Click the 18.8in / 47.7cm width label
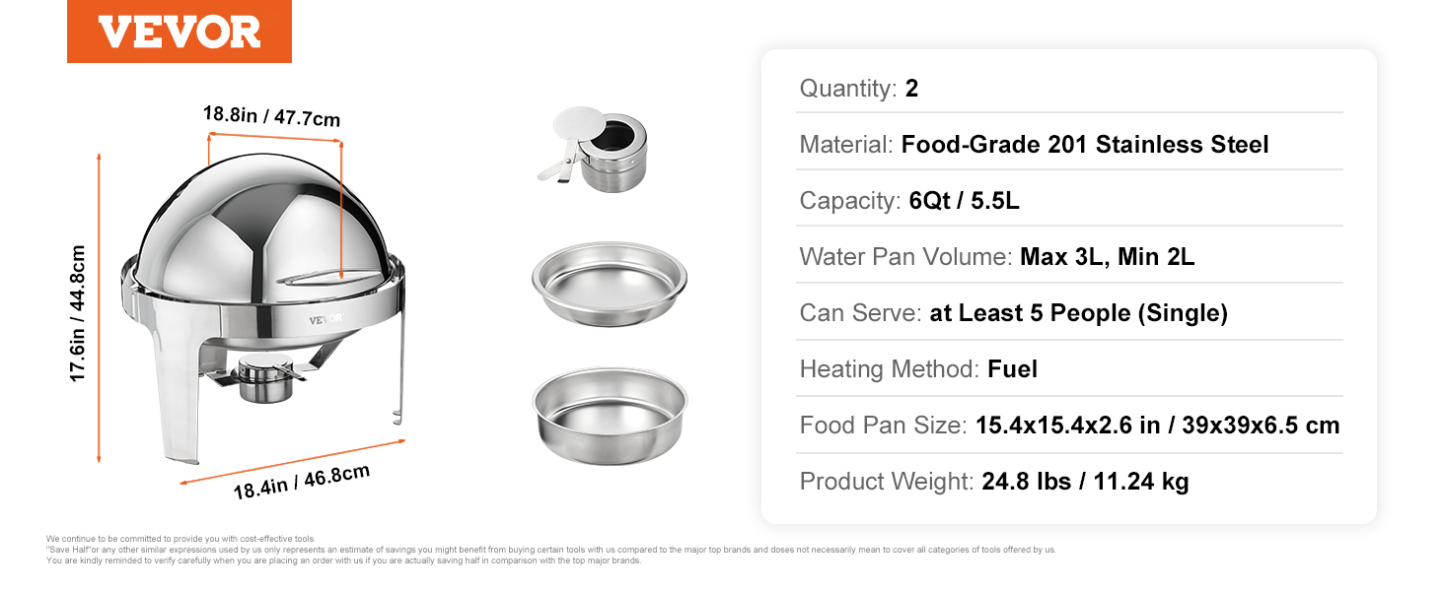This screenshot has width=1444, height=591. (x=271, y=116)
